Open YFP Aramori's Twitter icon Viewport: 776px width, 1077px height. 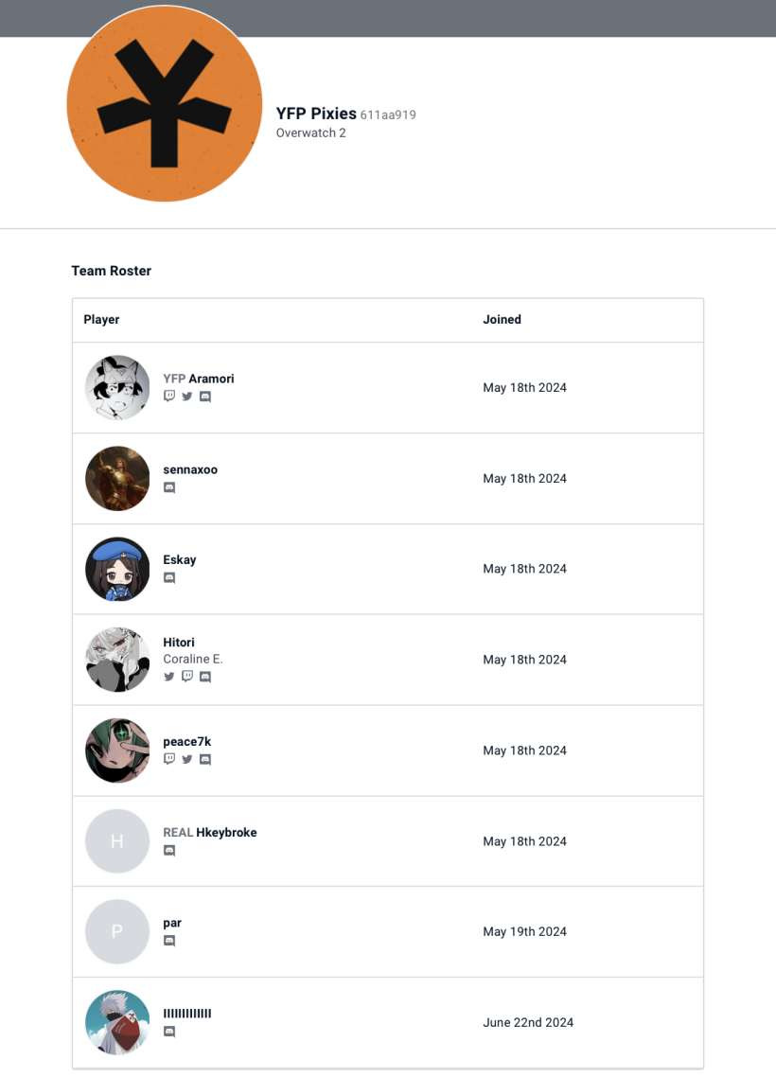[186, 397]
